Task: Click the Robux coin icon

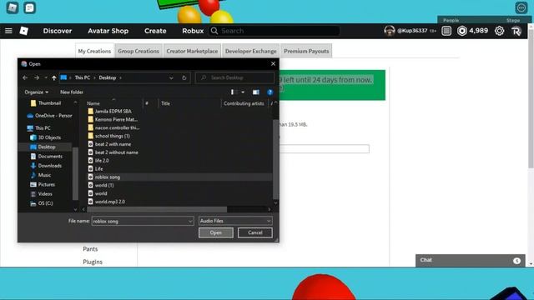Action: (461, 31)
